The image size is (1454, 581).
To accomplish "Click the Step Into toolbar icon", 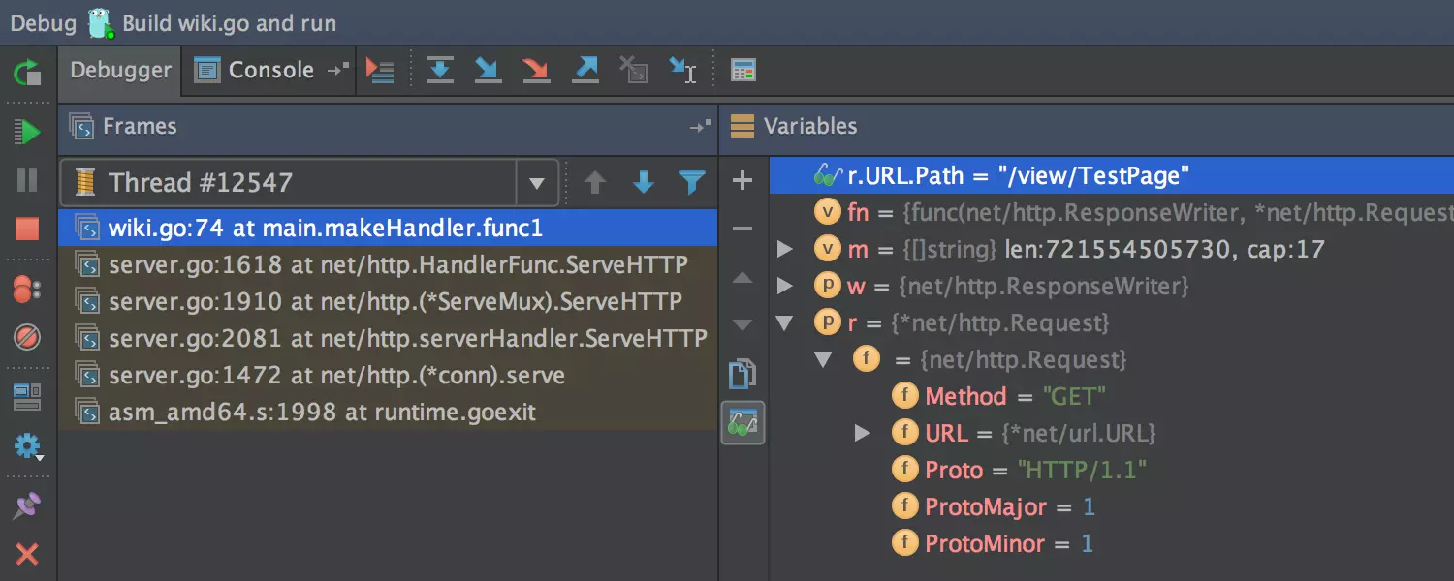I will point(487,70).
